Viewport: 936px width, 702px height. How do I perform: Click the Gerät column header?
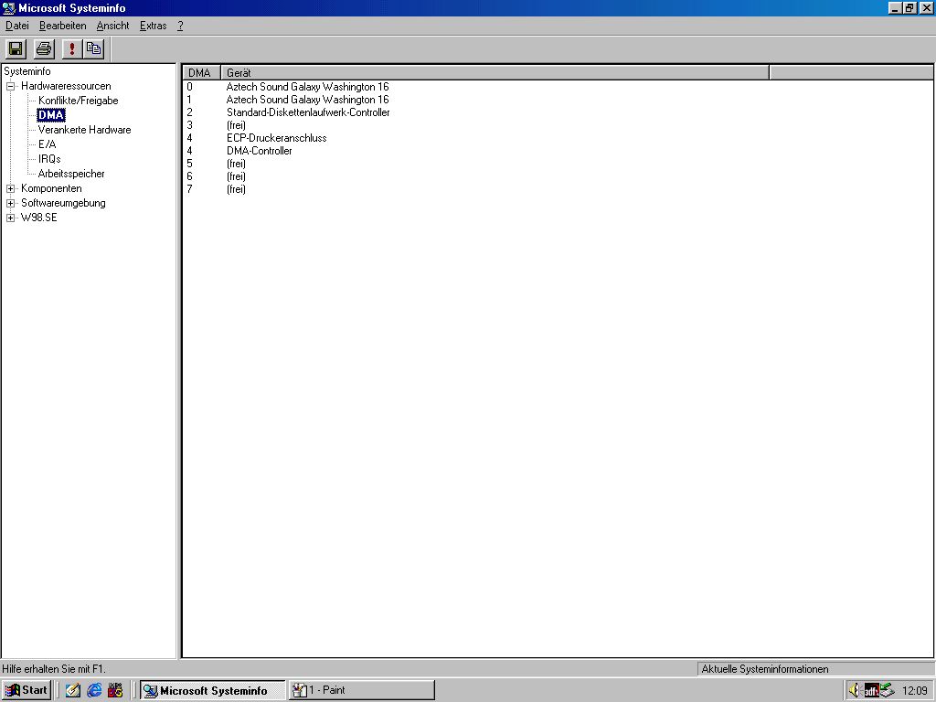[495, 73]
